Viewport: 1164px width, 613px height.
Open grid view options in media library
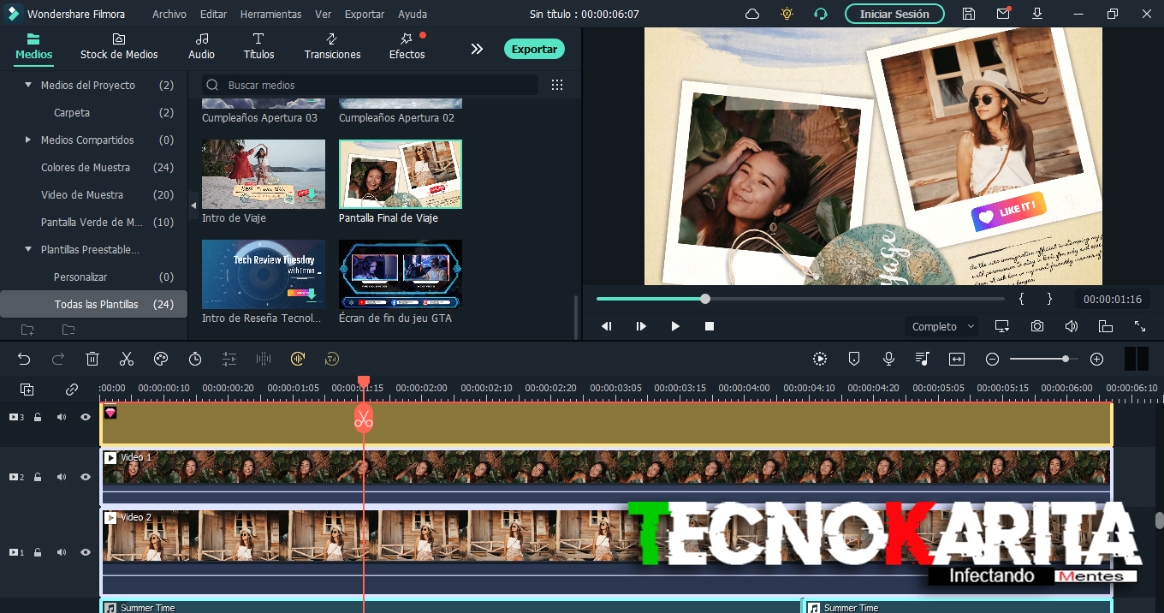tap(557, 85)
